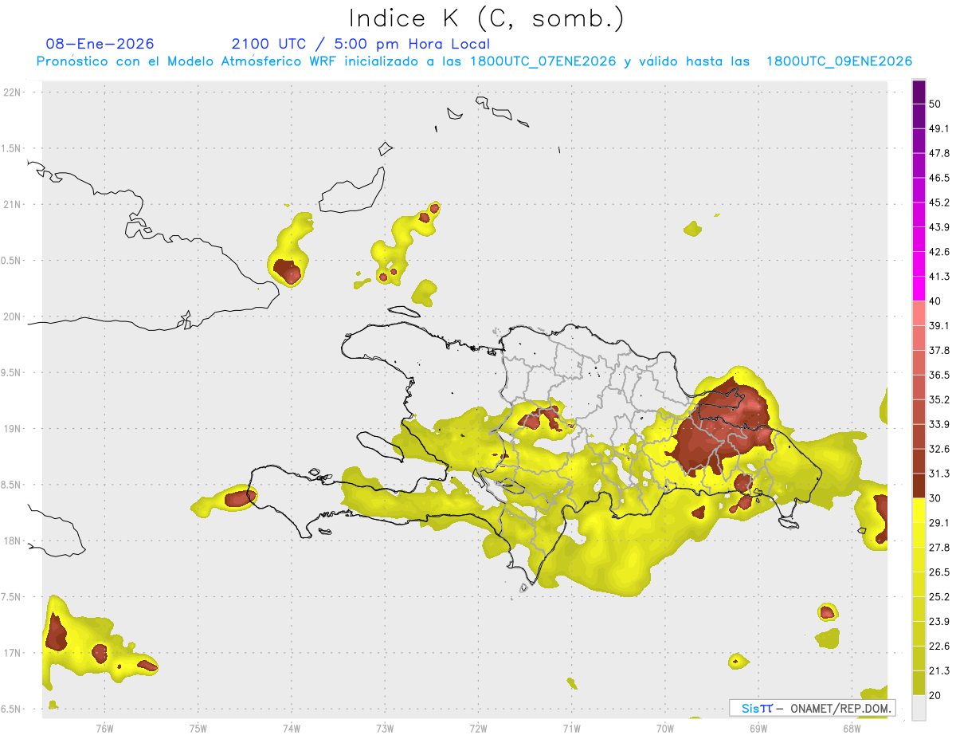Click the legend value "32.6"
956x739 pixels.
pos(939,449)
